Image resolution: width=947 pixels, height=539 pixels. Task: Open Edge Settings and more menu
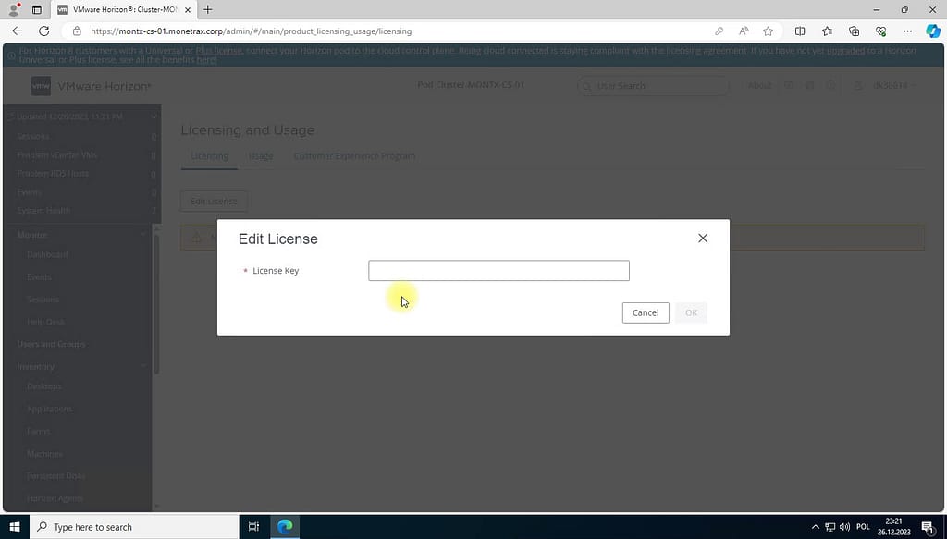tap(907, 31)
